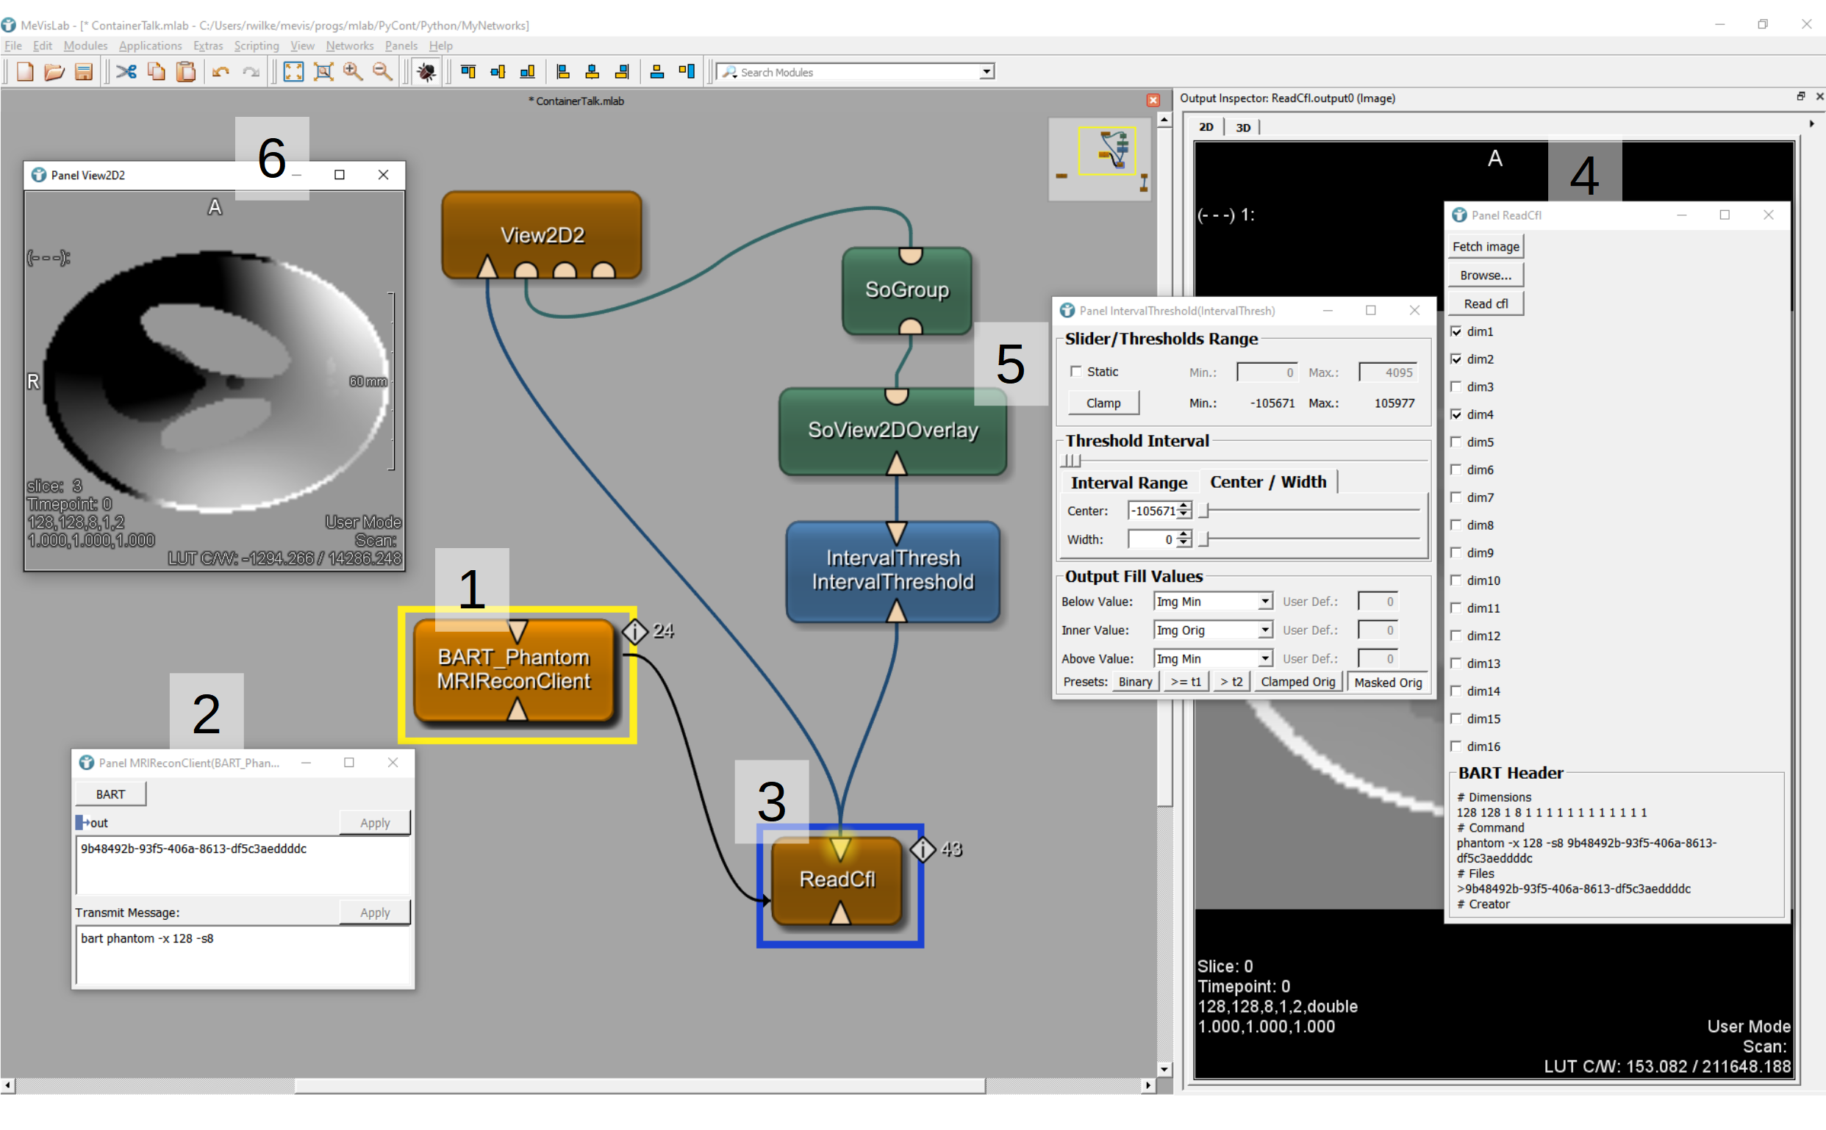Click the Center slider track
1826x1130 pixels.
[x=1312, y=511]
